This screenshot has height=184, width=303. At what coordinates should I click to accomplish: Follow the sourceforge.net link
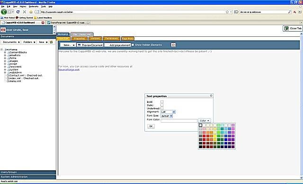[x=69, y=70]
